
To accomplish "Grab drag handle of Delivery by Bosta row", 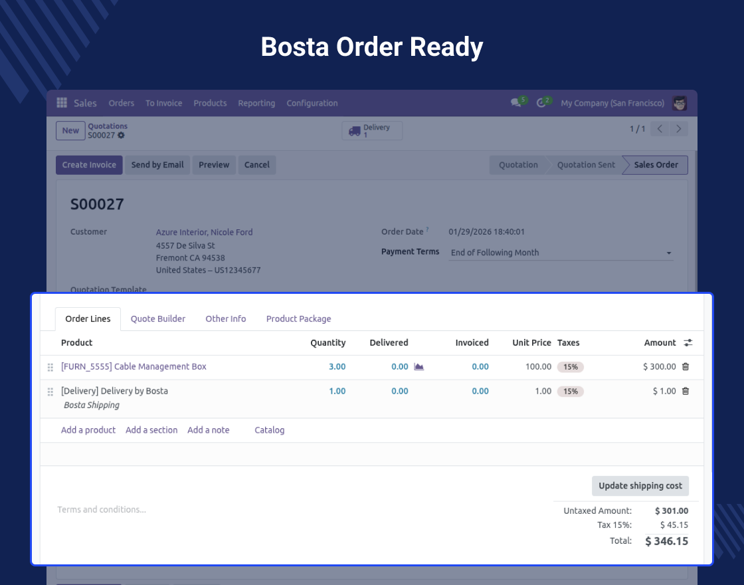I will pyautogui.click(x=50, y=392).
